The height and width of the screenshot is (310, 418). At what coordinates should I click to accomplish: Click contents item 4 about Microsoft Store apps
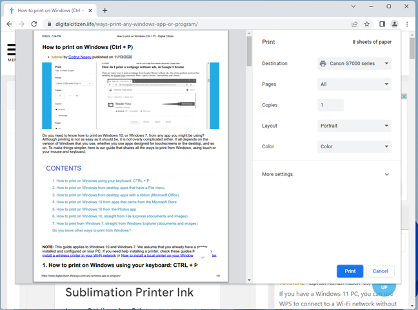pyautogui.click(x=114, y=202)
